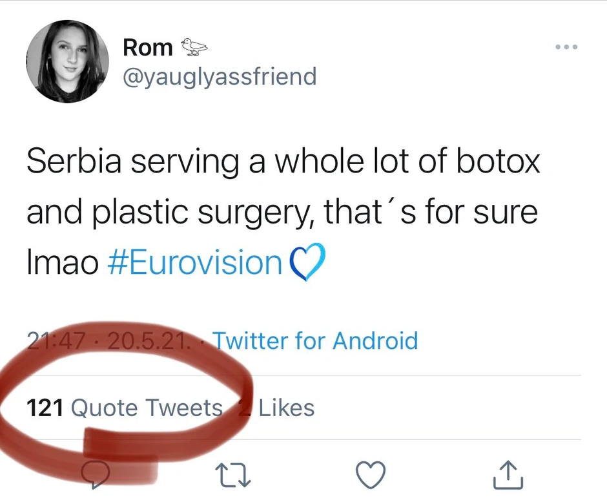607x504 pixels.
Task: Open the Twitter for Android source link
Action: (x=315, y=341)
